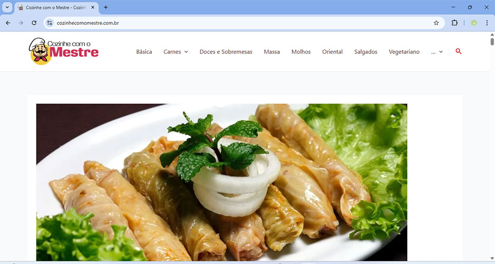Click the vertical scrollbar thumb
The width and height of the screenshot is (495, 264).
(492, 41)
